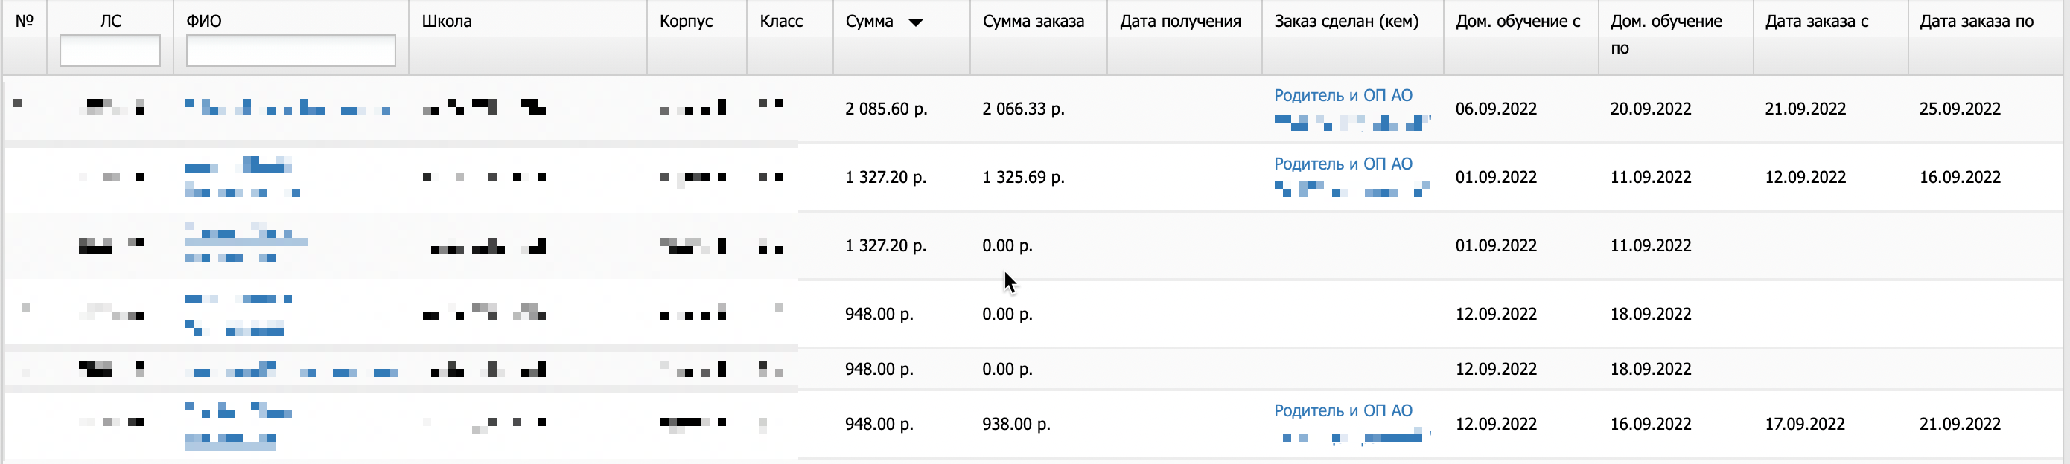Select the row with sum 1 327.20 р. and 0.00 р.
The image size is (2070, 464).
[x=1034, y=245]
